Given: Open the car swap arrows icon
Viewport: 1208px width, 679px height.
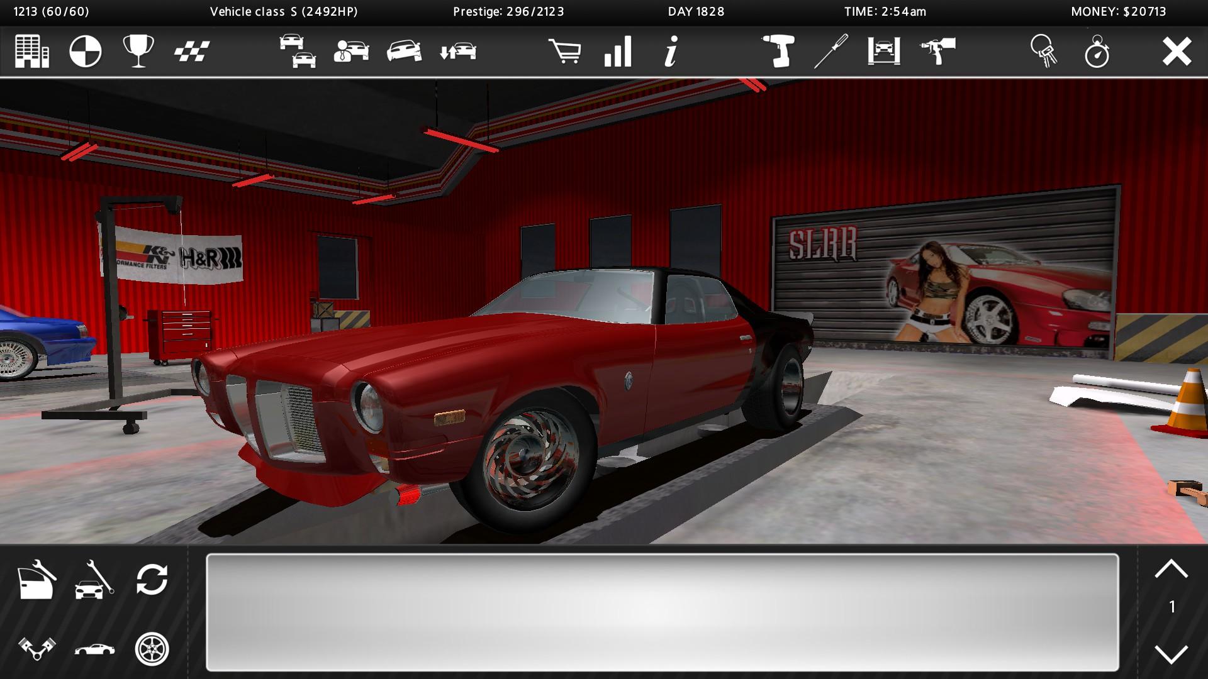Looking at the screenshot, I should 457,51.
